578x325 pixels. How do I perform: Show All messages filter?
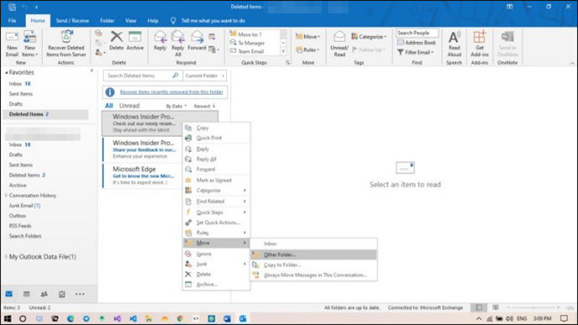pyautogui.click(x=109, y=106)
